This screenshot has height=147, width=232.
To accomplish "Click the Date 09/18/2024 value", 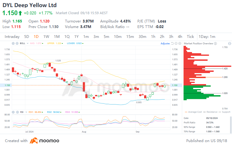I will point(212,118).
